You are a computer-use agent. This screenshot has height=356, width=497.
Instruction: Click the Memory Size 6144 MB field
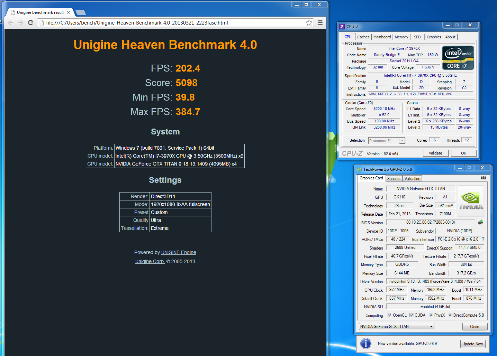(x=402, y=273)
